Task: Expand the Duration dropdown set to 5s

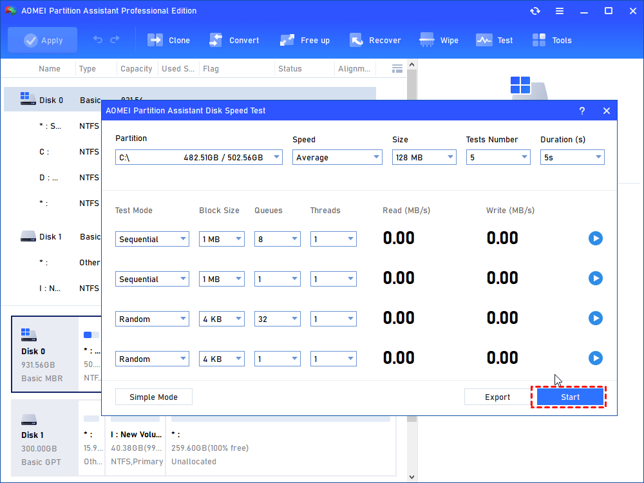Action: point(572,157)
